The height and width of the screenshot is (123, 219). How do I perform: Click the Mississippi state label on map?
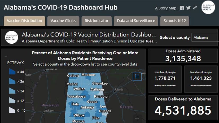50,105
